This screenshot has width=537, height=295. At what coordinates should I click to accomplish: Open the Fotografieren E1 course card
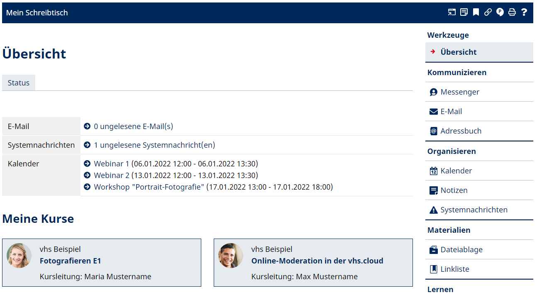point(70,261)
